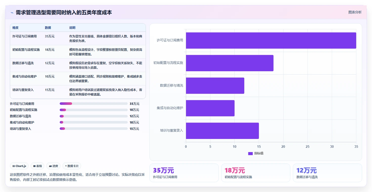Click the 初始配置与流程实施 progress bar

[94, 110]
